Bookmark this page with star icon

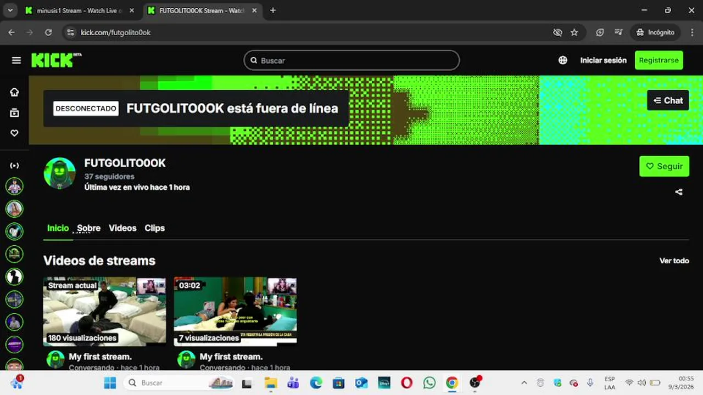point(574,32)
